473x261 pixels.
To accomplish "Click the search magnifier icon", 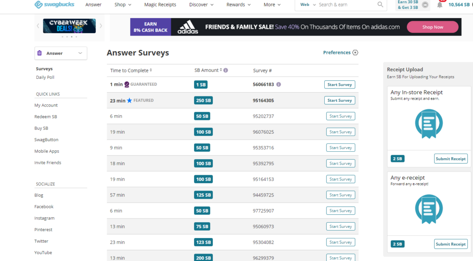I will pos(380,5).
